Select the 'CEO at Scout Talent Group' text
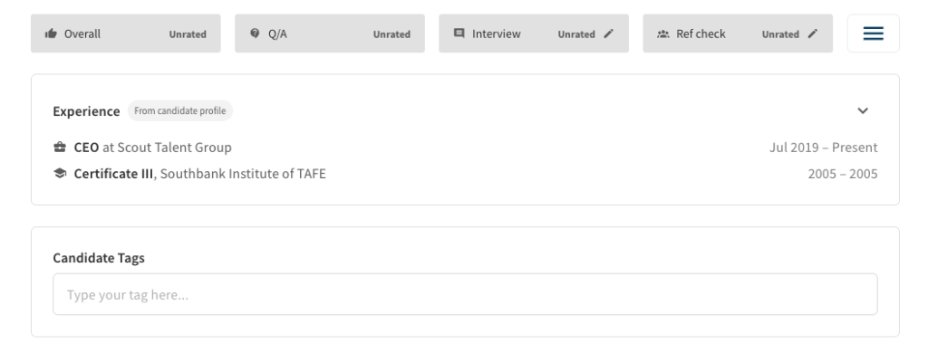 point(152,148)
